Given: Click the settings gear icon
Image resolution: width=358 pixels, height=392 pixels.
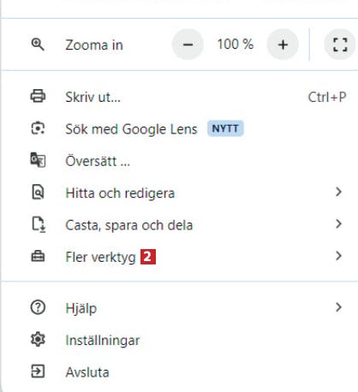Looking at the screenshot, I should coord(38,340).
